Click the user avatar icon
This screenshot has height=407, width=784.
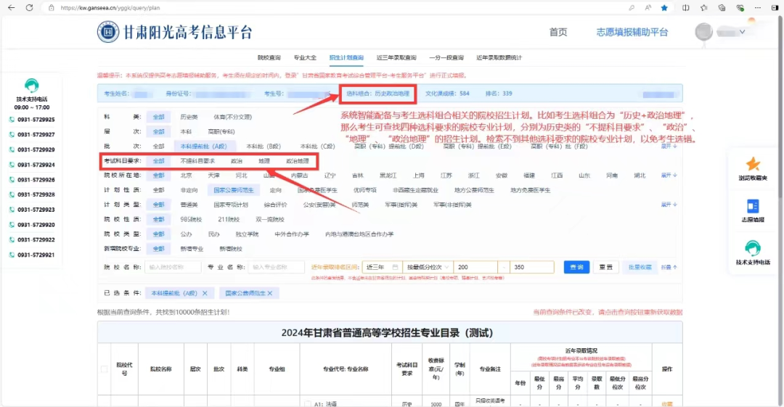[703, 32]
